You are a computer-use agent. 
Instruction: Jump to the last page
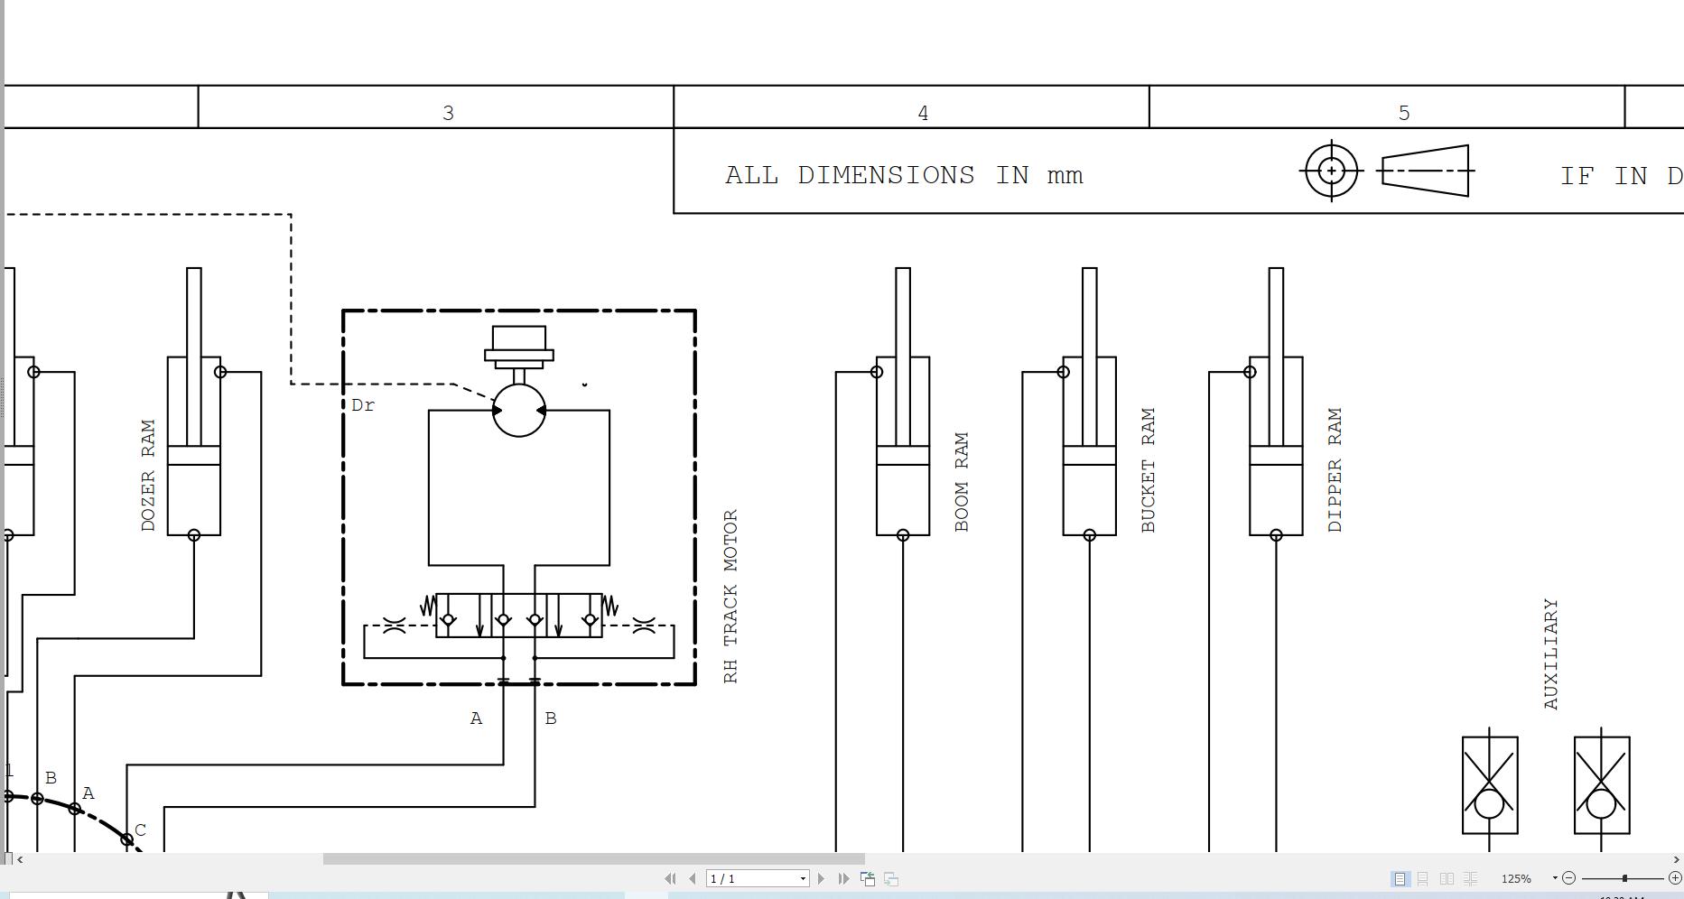coord(843,878)
